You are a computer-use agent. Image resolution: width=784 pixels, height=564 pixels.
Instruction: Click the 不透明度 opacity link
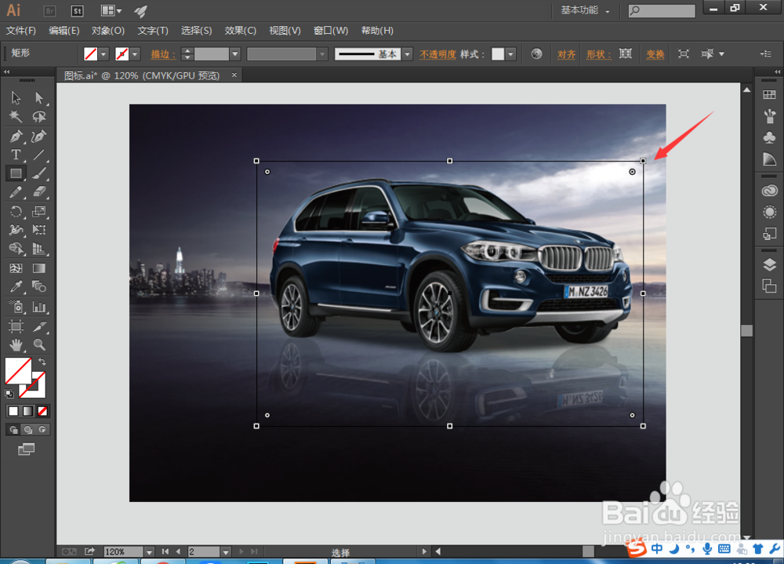pos(437,54)
